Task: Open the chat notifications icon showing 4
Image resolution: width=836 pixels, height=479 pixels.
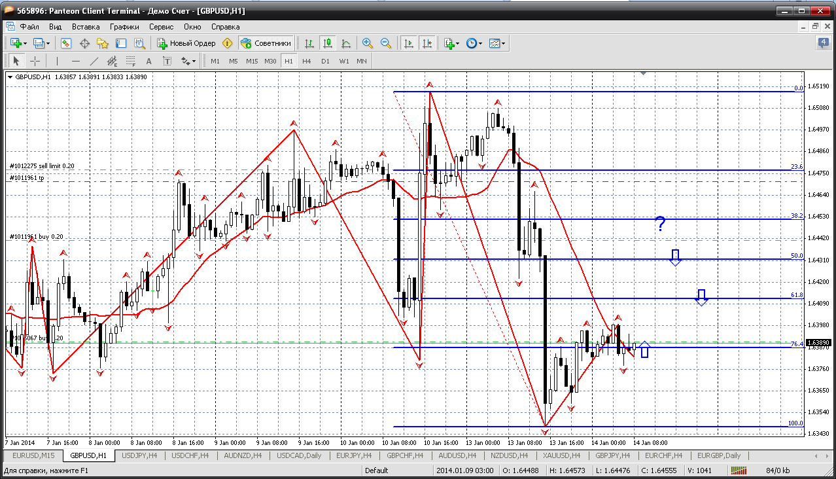Action: pos(823,43)
